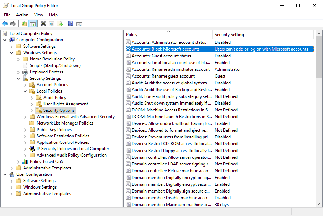
Task: Click icon of Accounts: Guest account status
Action: click(128, 56)
